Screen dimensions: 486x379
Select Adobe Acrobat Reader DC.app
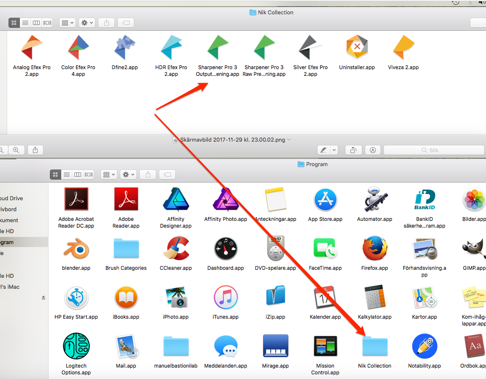click(x=76, y=199)
